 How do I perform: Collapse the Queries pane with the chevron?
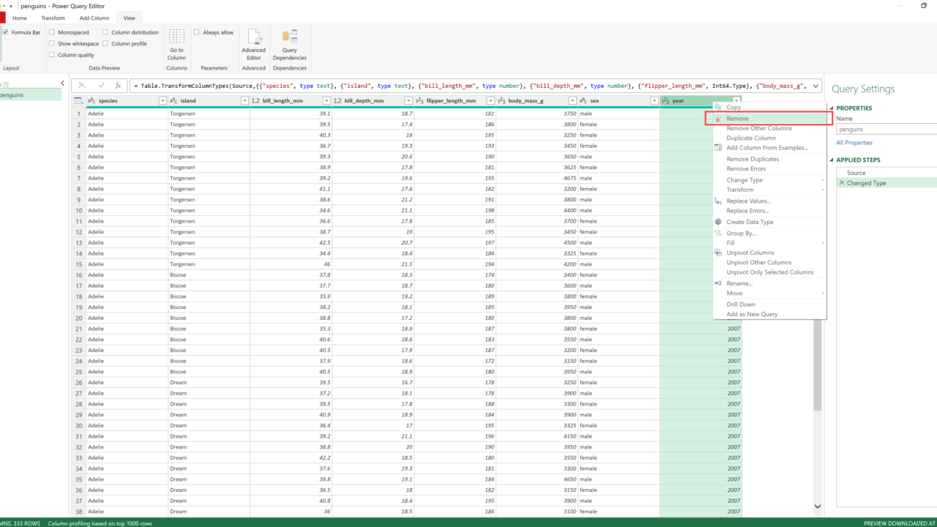tap(63, 83)
